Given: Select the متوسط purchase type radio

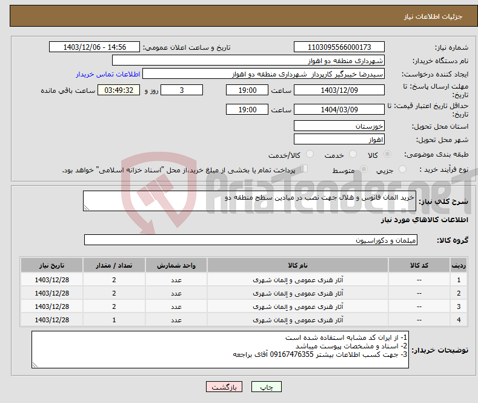Looking at the screenshot, I should click(363, 169).
